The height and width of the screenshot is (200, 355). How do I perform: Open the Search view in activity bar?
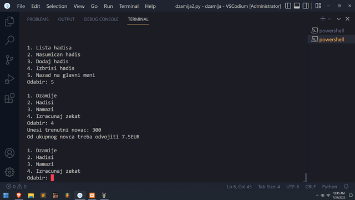tap(9, 41)
